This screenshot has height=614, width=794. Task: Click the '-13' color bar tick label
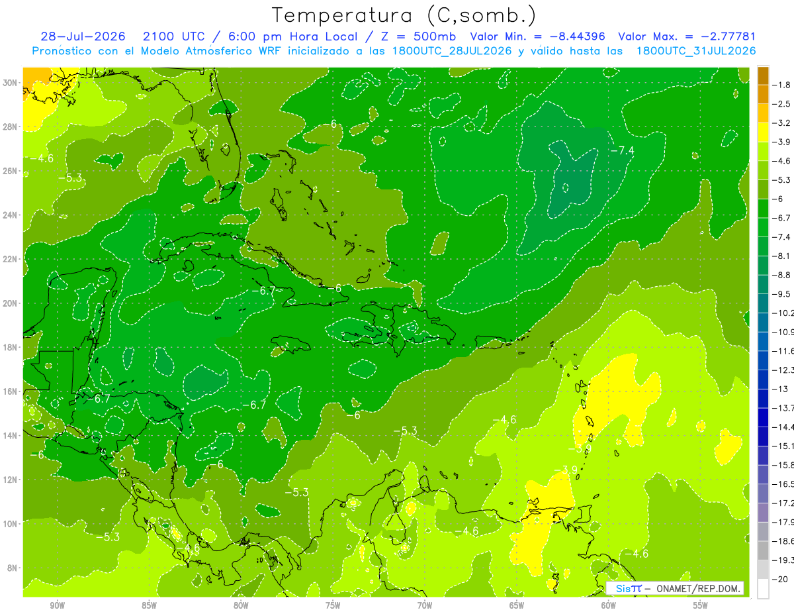click(780, 389)
